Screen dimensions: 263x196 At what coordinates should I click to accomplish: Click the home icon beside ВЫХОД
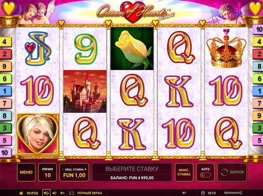click(x=21, y=193)
